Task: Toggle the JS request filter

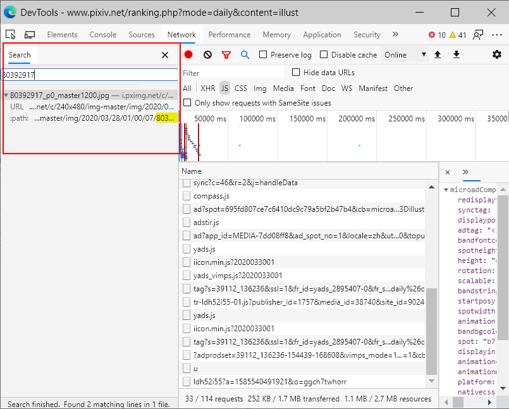Action: pos(224,89)
